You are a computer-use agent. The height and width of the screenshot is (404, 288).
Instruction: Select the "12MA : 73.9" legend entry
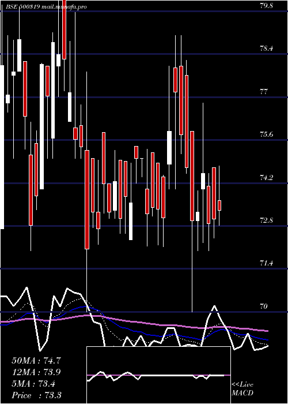(36, 372)
